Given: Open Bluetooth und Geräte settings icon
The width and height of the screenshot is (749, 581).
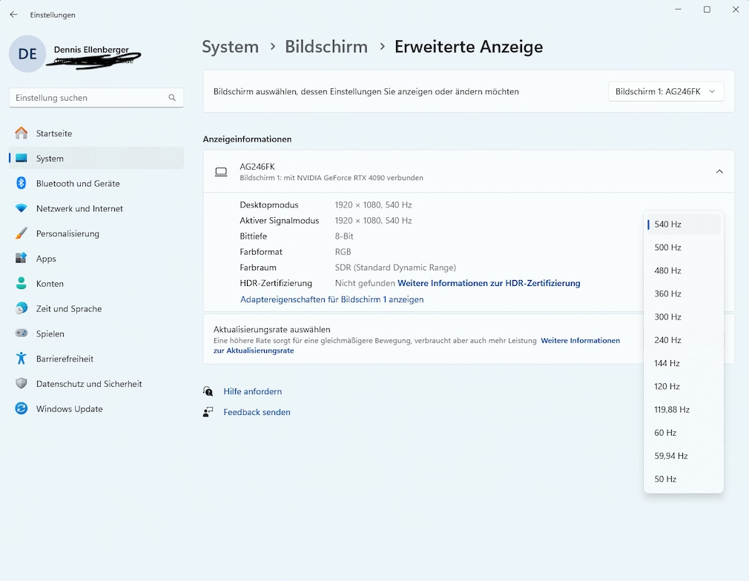Looking at the screenshot, I should pos(22,183).
